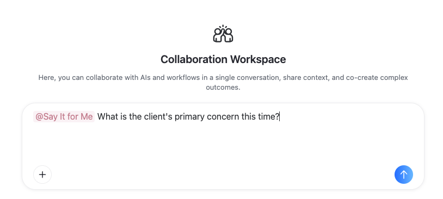Open the plus attachment menu
443x199 pixels.
coord(42,175)
